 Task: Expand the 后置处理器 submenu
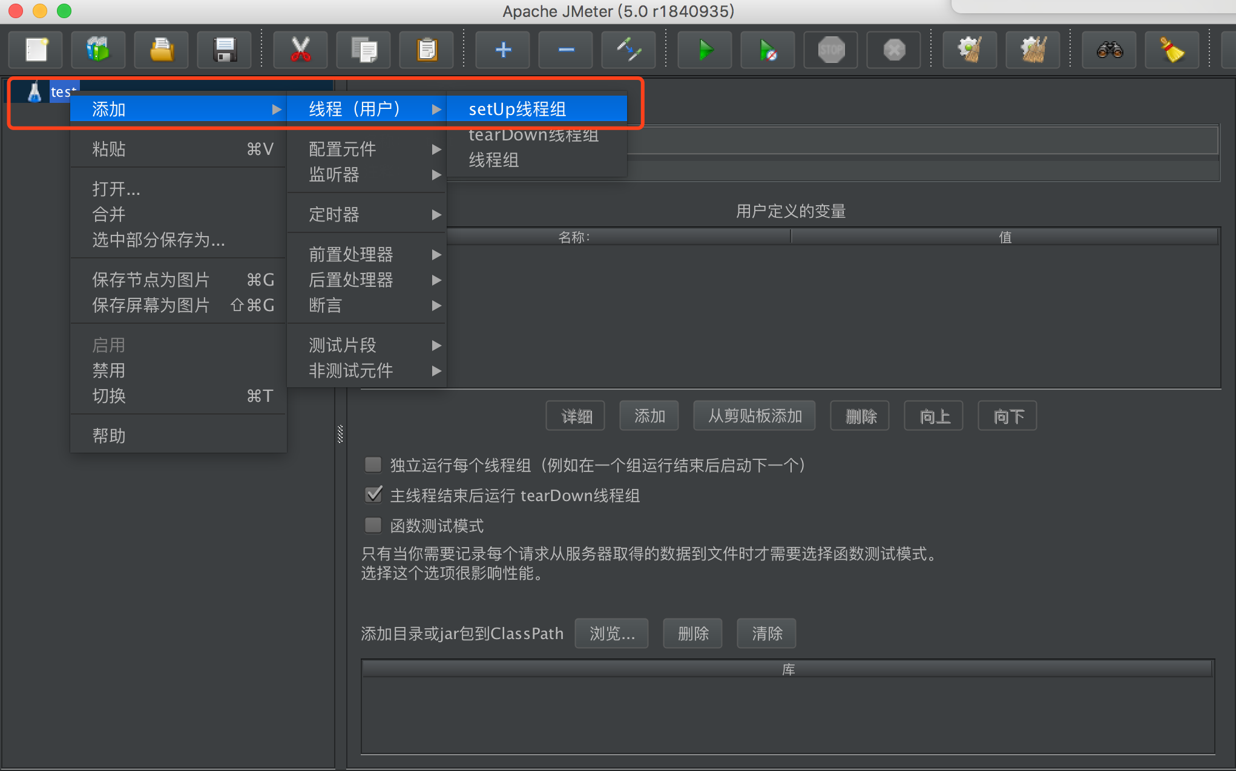[367, 280]
